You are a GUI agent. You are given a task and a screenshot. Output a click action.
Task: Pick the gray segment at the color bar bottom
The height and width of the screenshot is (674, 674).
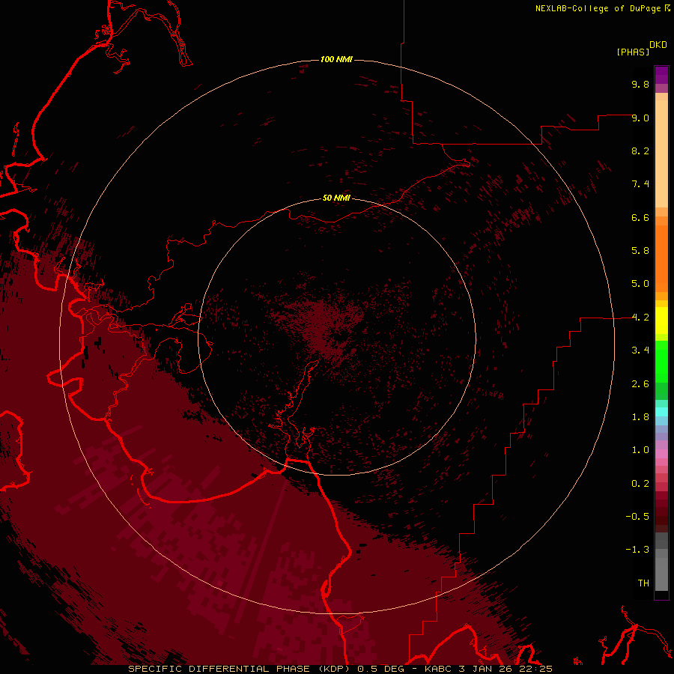click(661, 574)
